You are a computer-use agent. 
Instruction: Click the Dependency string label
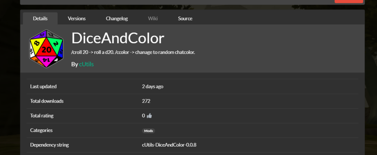pos(50,145)
